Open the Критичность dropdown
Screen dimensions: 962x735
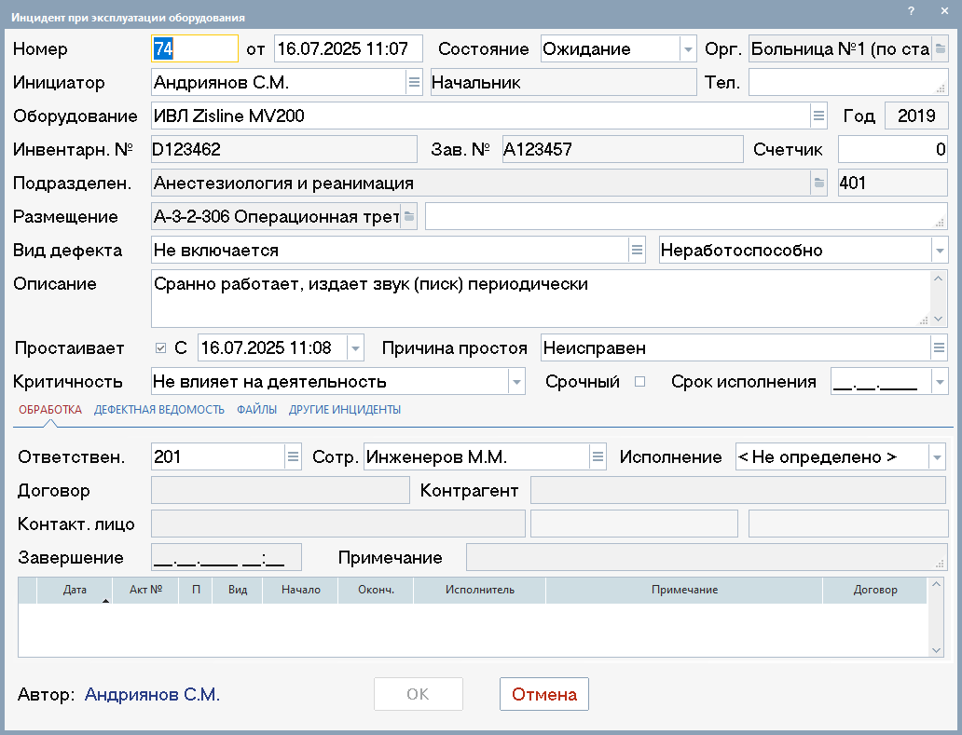[516, 381]
